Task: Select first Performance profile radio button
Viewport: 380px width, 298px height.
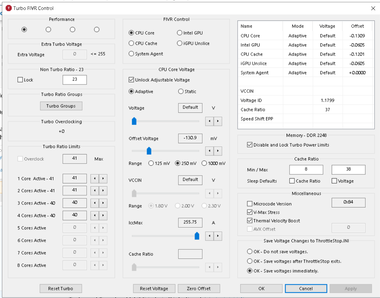Action: coord(24,30)
